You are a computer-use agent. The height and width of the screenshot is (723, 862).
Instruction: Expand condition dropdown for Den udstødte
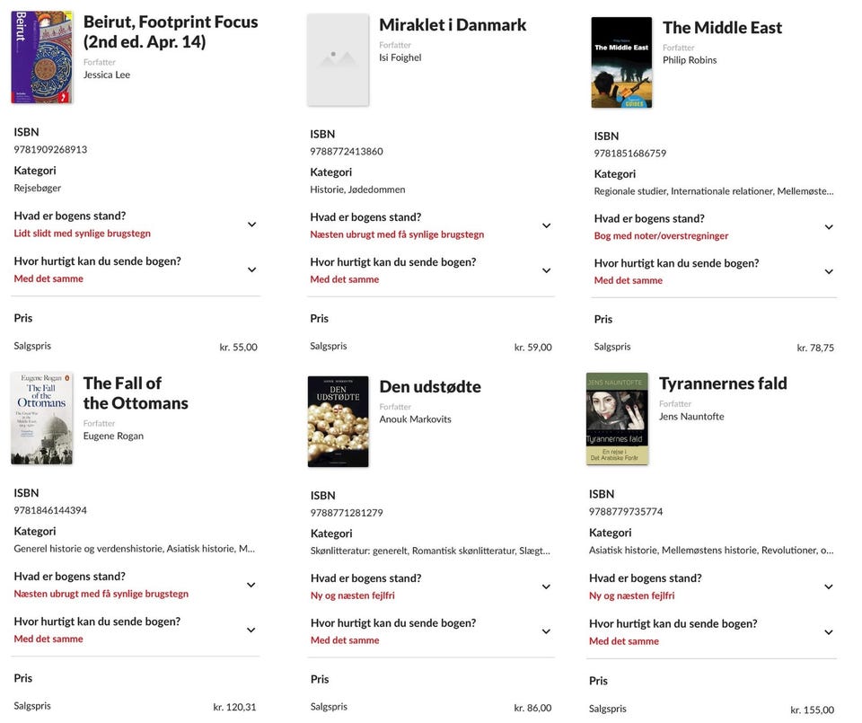tap(546, 586)
